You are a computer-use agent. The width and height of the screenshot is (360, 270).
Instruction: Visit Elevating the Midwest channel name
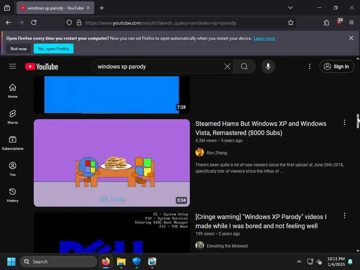click(x=227, y=246)
